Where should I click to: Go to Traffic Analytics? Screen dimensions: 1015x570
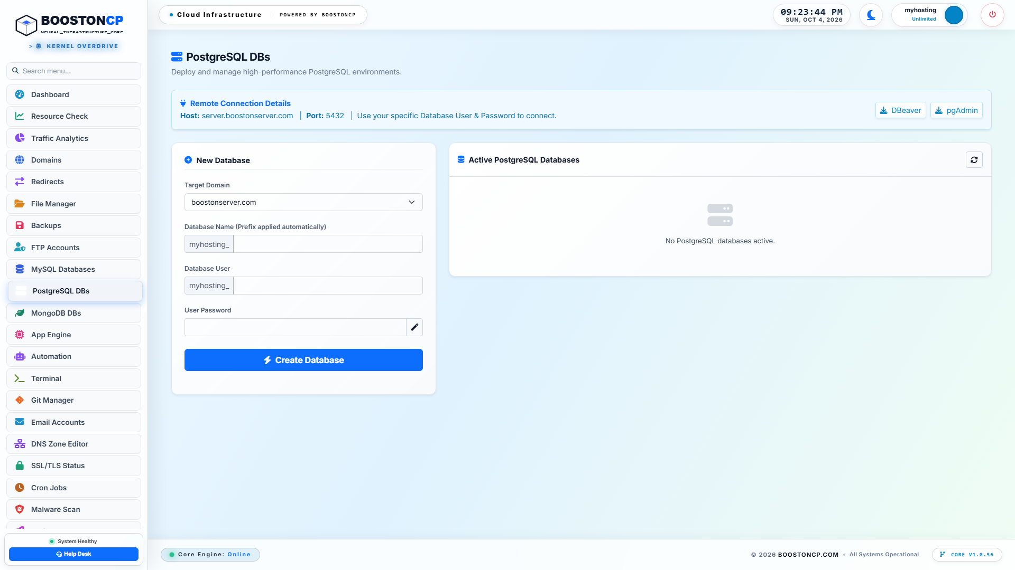click(x=74, y=138)
